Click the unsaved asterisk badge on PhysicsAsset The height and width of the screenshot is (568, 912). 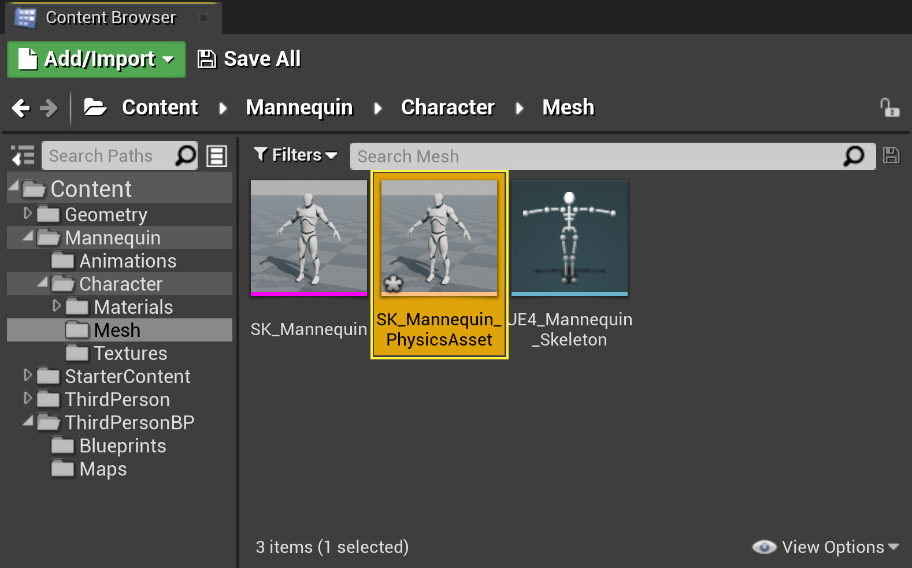pyautogui.click(x=393, y=284)
